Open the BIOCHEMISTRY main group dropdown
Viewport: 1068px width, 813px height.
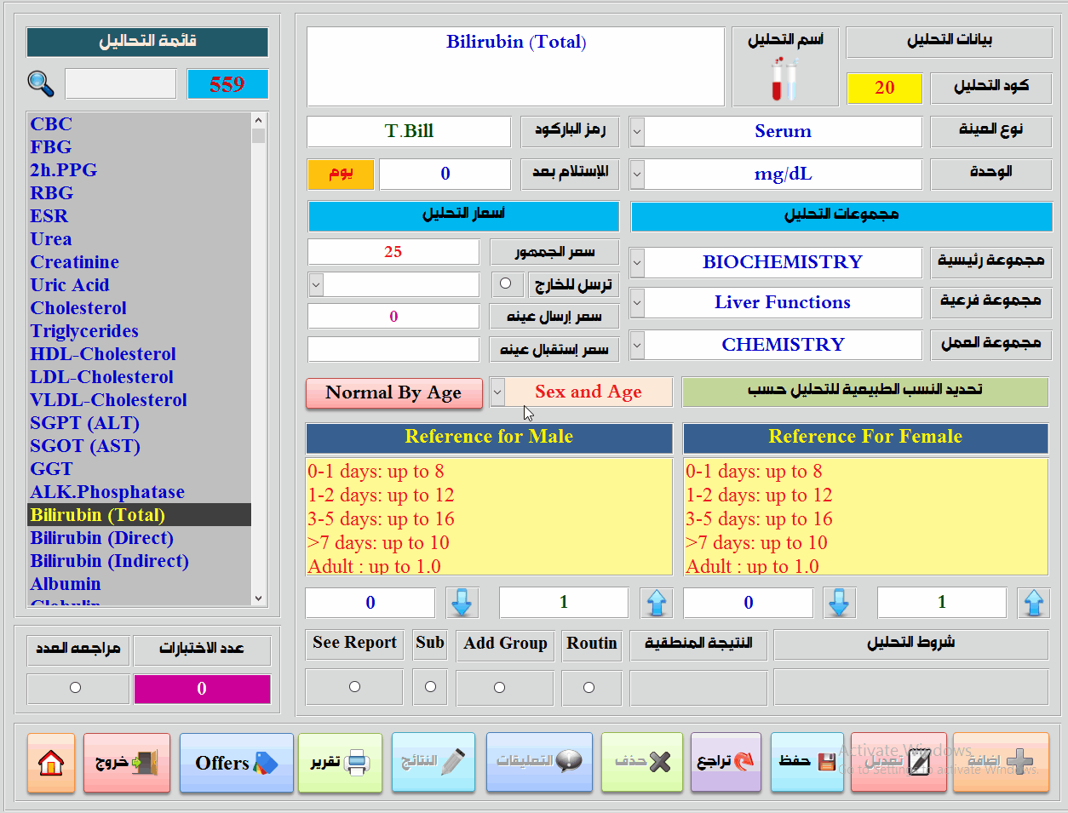(637, 262)
